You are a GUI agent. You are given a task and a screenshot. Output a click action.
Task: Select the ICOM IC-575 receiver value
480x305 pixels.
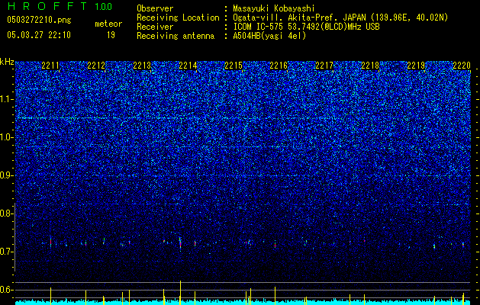tap(307, 27)
